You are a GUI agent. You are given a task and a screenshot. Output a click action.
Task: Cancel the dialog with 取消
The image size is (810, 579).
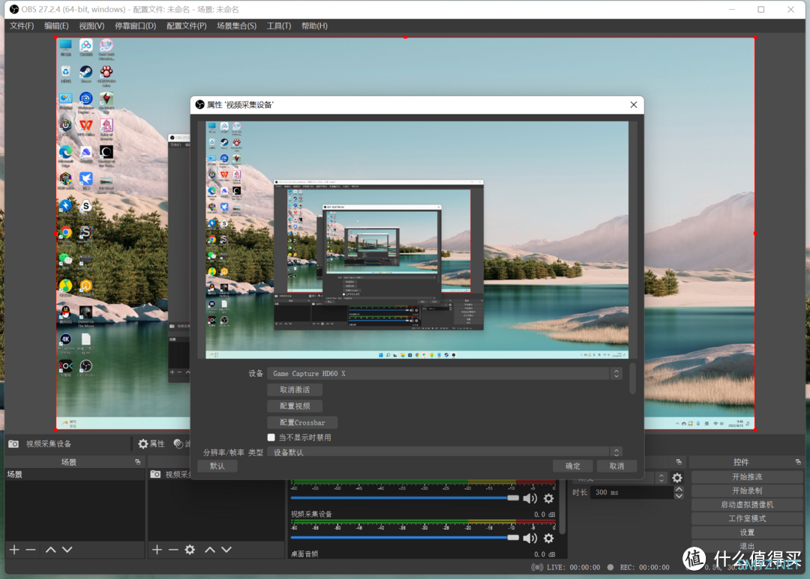[x=616, y=466]
